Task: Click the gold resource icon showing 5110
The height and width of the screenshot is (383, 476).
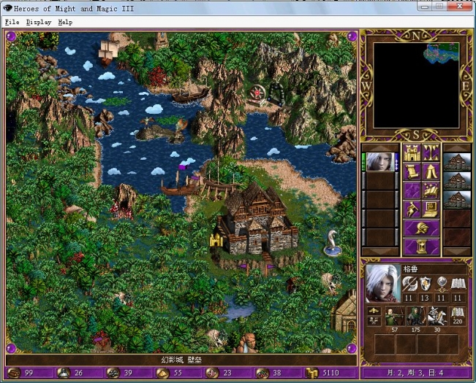Action: coord(311,373)
